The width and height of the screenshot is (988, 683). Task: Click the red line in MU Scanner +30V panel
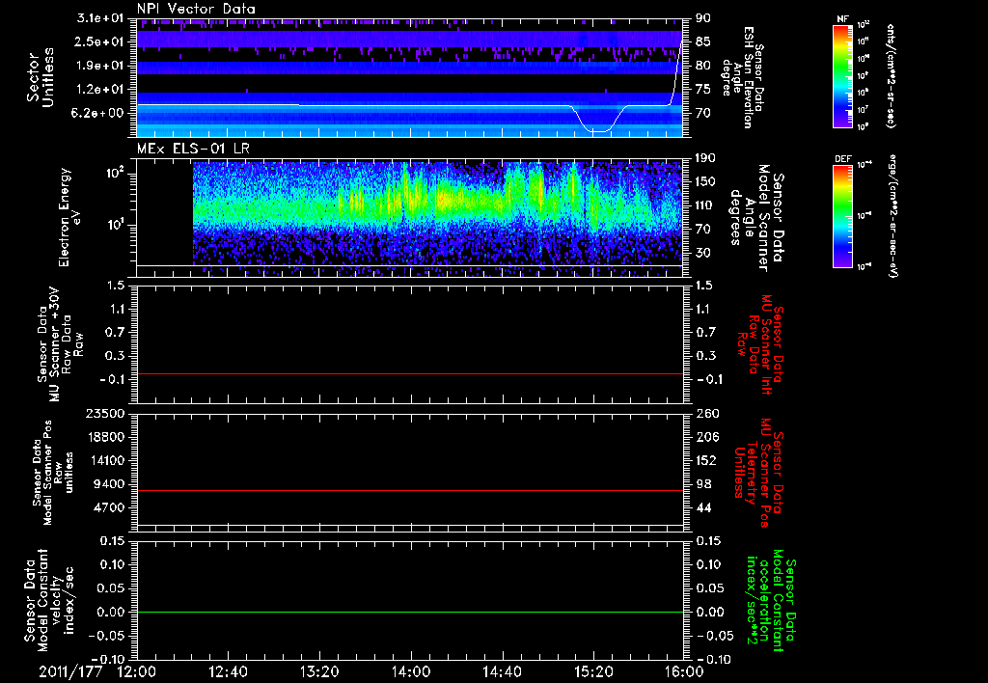click(x=410, y=373)
